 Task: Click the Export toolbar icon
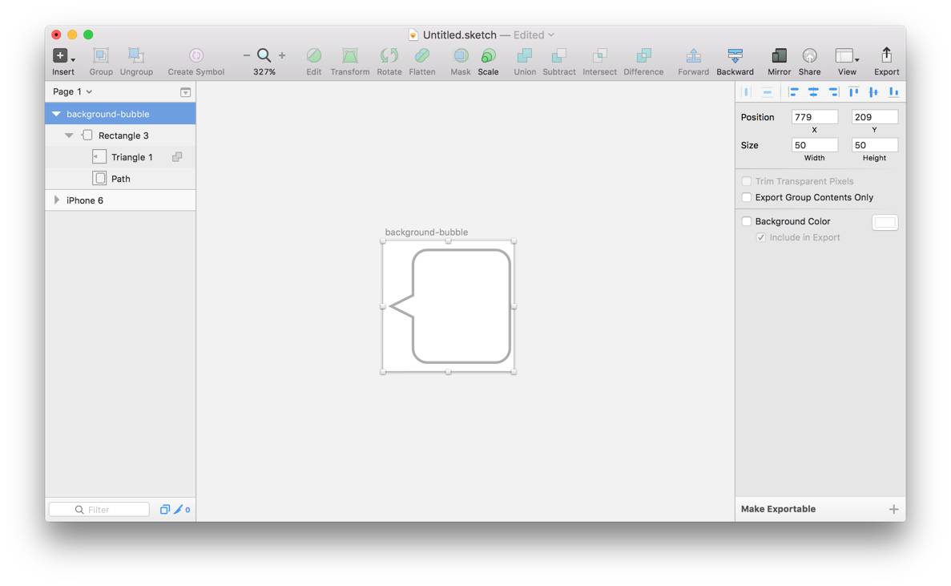[887, 55]
